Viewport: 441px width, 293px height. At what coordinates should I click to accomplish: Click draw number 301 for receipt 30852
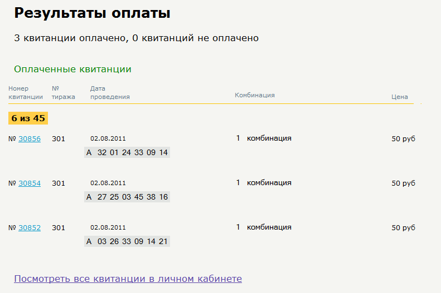(59, 228)
